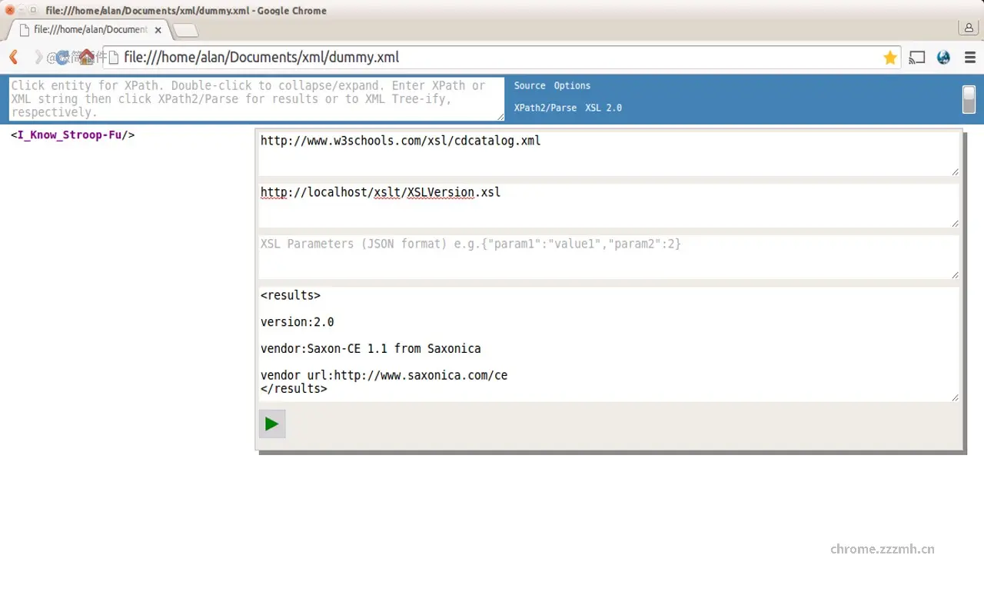Click the vendor:Saxon-CE 1.1 from Saxonica line

371,349
